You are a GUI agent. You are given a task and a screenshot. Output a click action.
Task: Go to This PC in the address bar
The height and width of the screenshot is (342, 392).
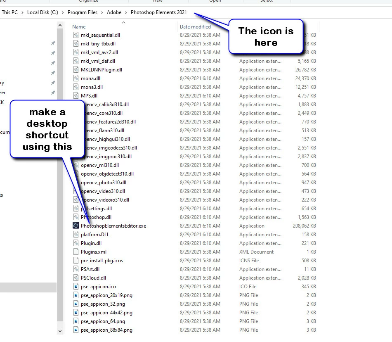pos(10,12)
